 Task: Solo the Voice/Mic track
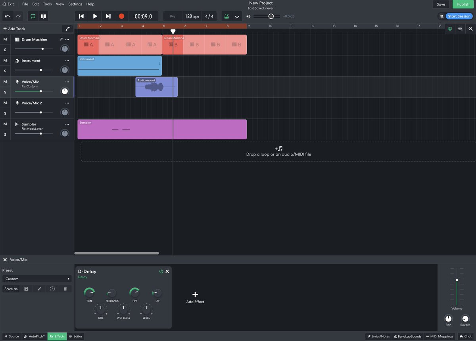[x=5, y=91]
